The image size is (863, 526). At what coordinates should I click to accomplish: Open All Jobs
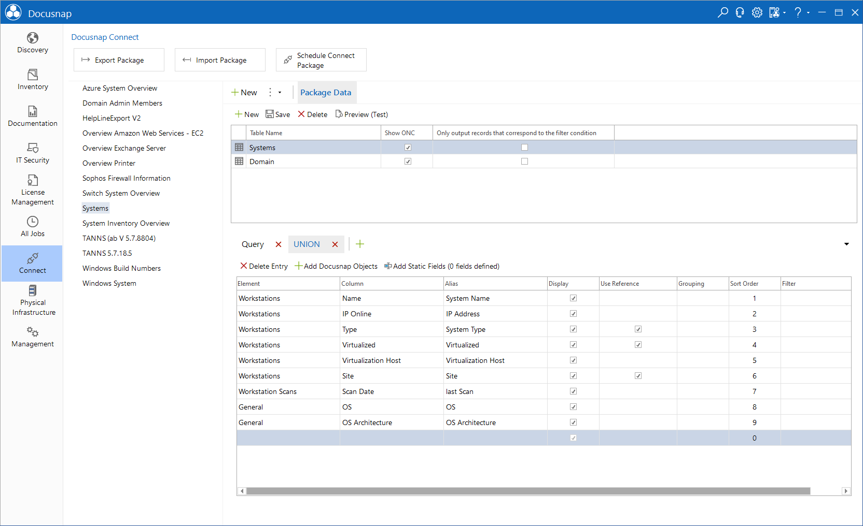[x=32, y=227]
